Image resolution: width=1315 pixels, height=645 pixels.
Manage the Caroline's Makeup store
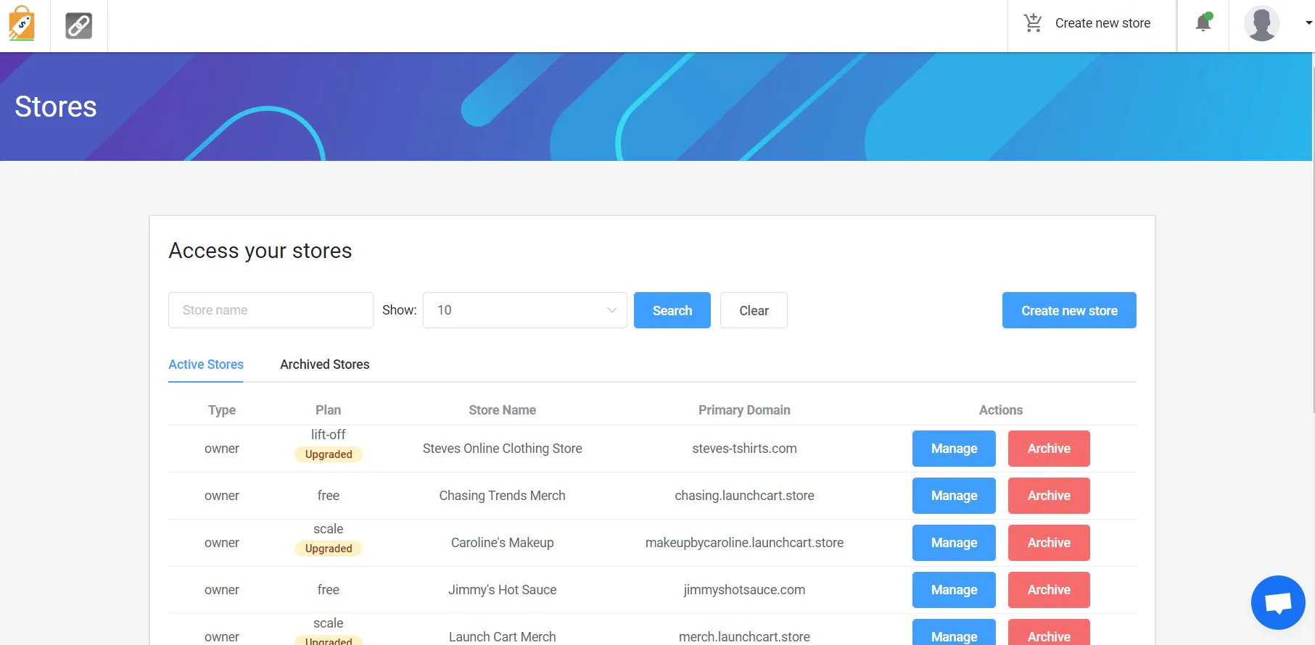point(954,543)
